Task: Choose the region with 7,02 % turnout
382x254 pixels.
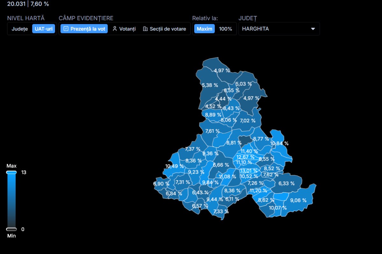Action: 247,121
